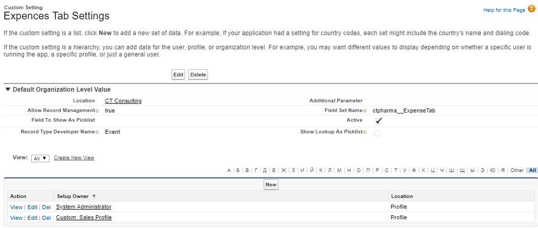Filter list by letter А

point(229,170)
